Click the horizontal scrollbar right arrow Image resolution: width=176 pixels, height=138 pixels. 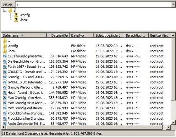[x=168, y=127]
